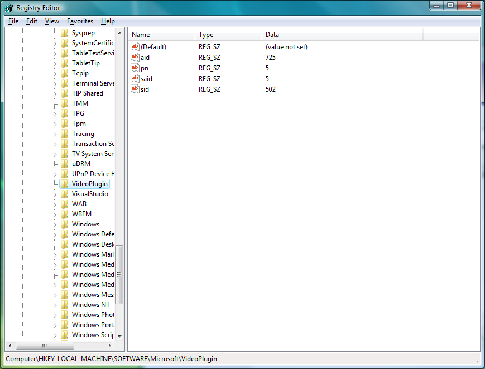This screenshot has width=485, height=369.
Task: Click the uDRM folder icon
Action: click(64, 164)
